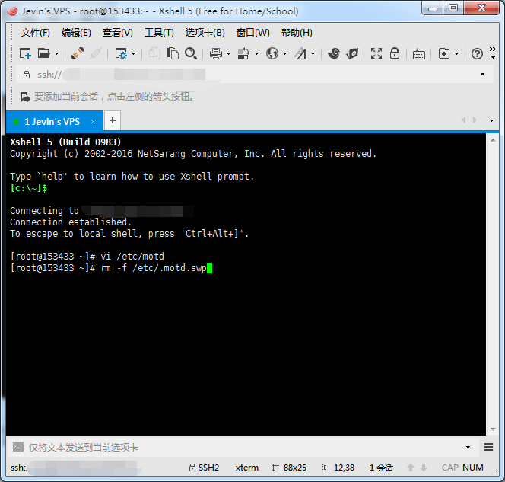
Task: Click the Disconnect icon
Action: [x=96, y=53]
